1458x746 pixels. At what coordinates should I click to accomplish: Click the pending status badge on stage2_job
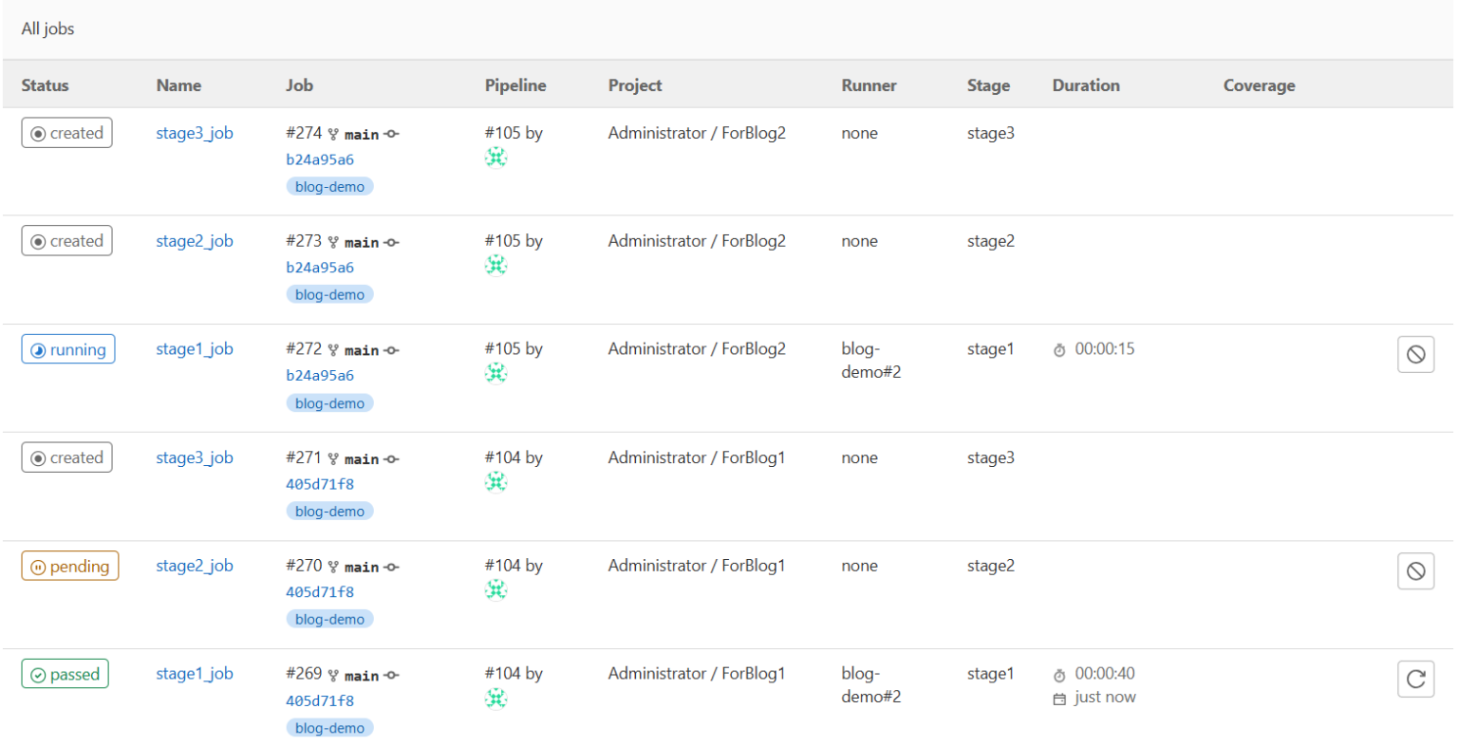tap(69, 565)
